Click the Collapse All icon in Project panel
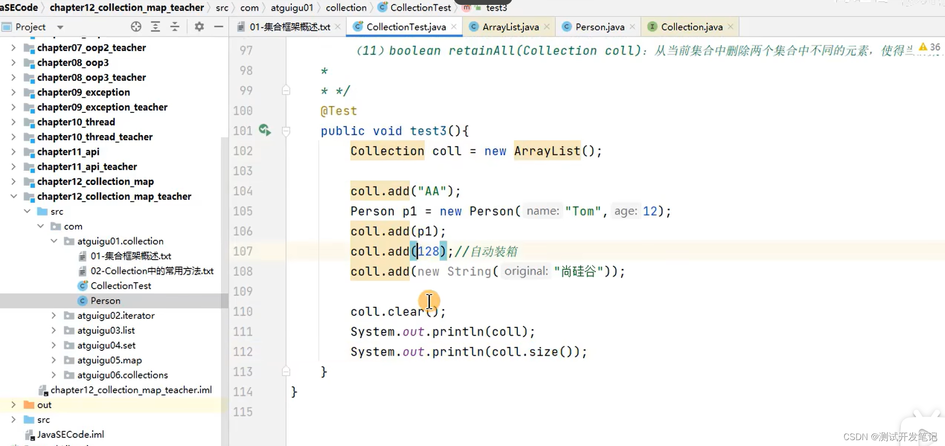945x446 pixels. pyautogui.click(x=175, y=27)
